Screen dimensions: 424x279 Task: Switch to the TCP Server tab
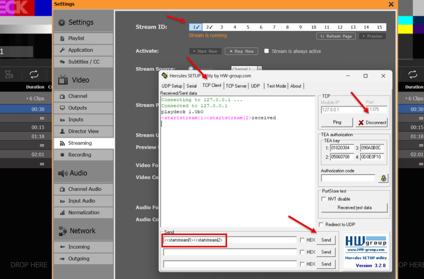(x=236, y=86)
